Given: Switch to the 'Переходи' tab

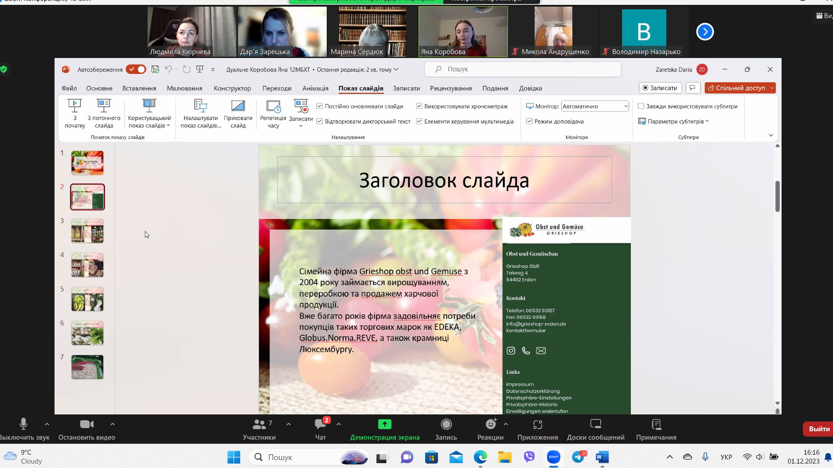Looking at the screenshot, I should [277, 88].
